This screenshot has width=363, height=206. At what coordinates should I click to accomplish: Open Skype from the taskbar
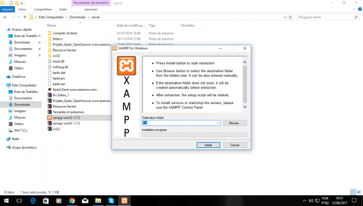coord(111,200)
